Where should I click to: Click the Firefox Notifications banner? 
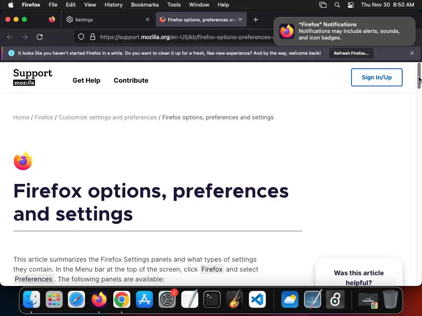point(345,31)
